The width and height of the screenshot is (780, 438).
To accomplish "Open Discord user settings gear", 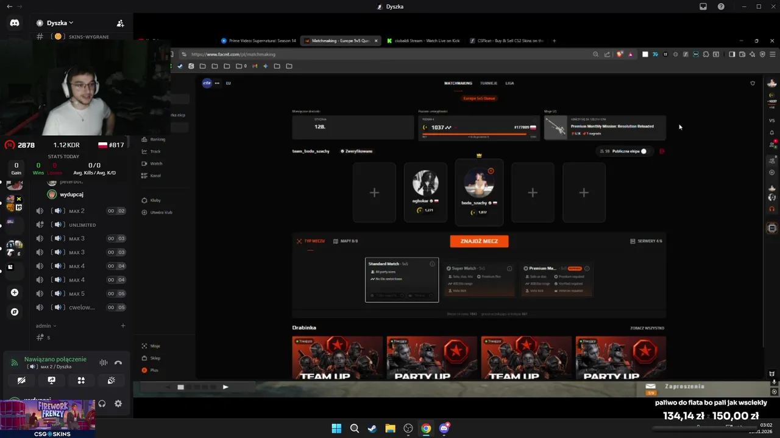I will [118, 403].
